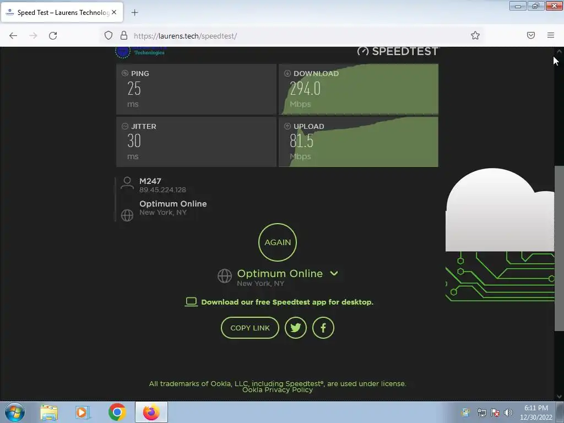This screenshot has width=564, height=423.
Task: Click the volume speaker tray icon
Action: 508,413
